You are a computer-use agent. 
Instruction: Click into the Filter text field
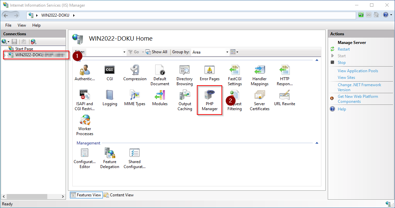tap(104, 52)
